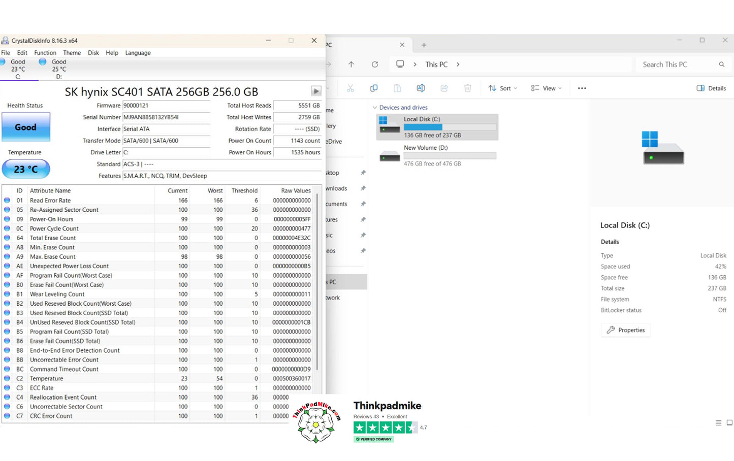The width and height of the screenshot is (734, 461).
Task: Open the Edit menu in CrystalDiskInfo
Action: click(x=22, y=53)
